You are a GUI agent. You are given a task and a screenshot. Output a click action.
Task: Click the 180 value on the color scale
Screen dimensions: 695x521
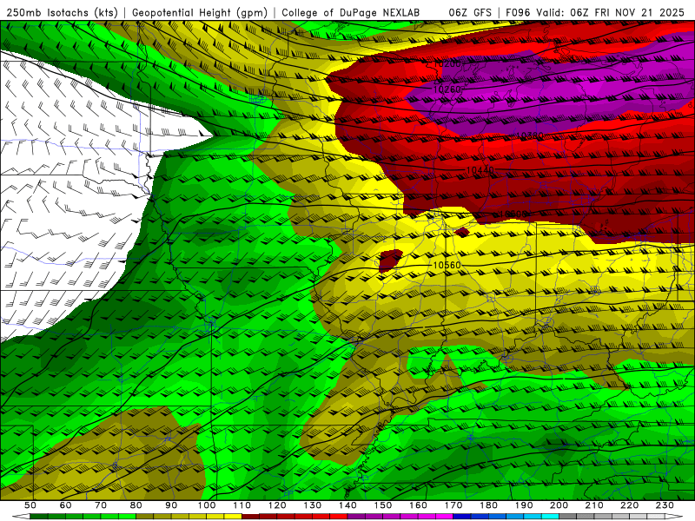tap(488, 505)
